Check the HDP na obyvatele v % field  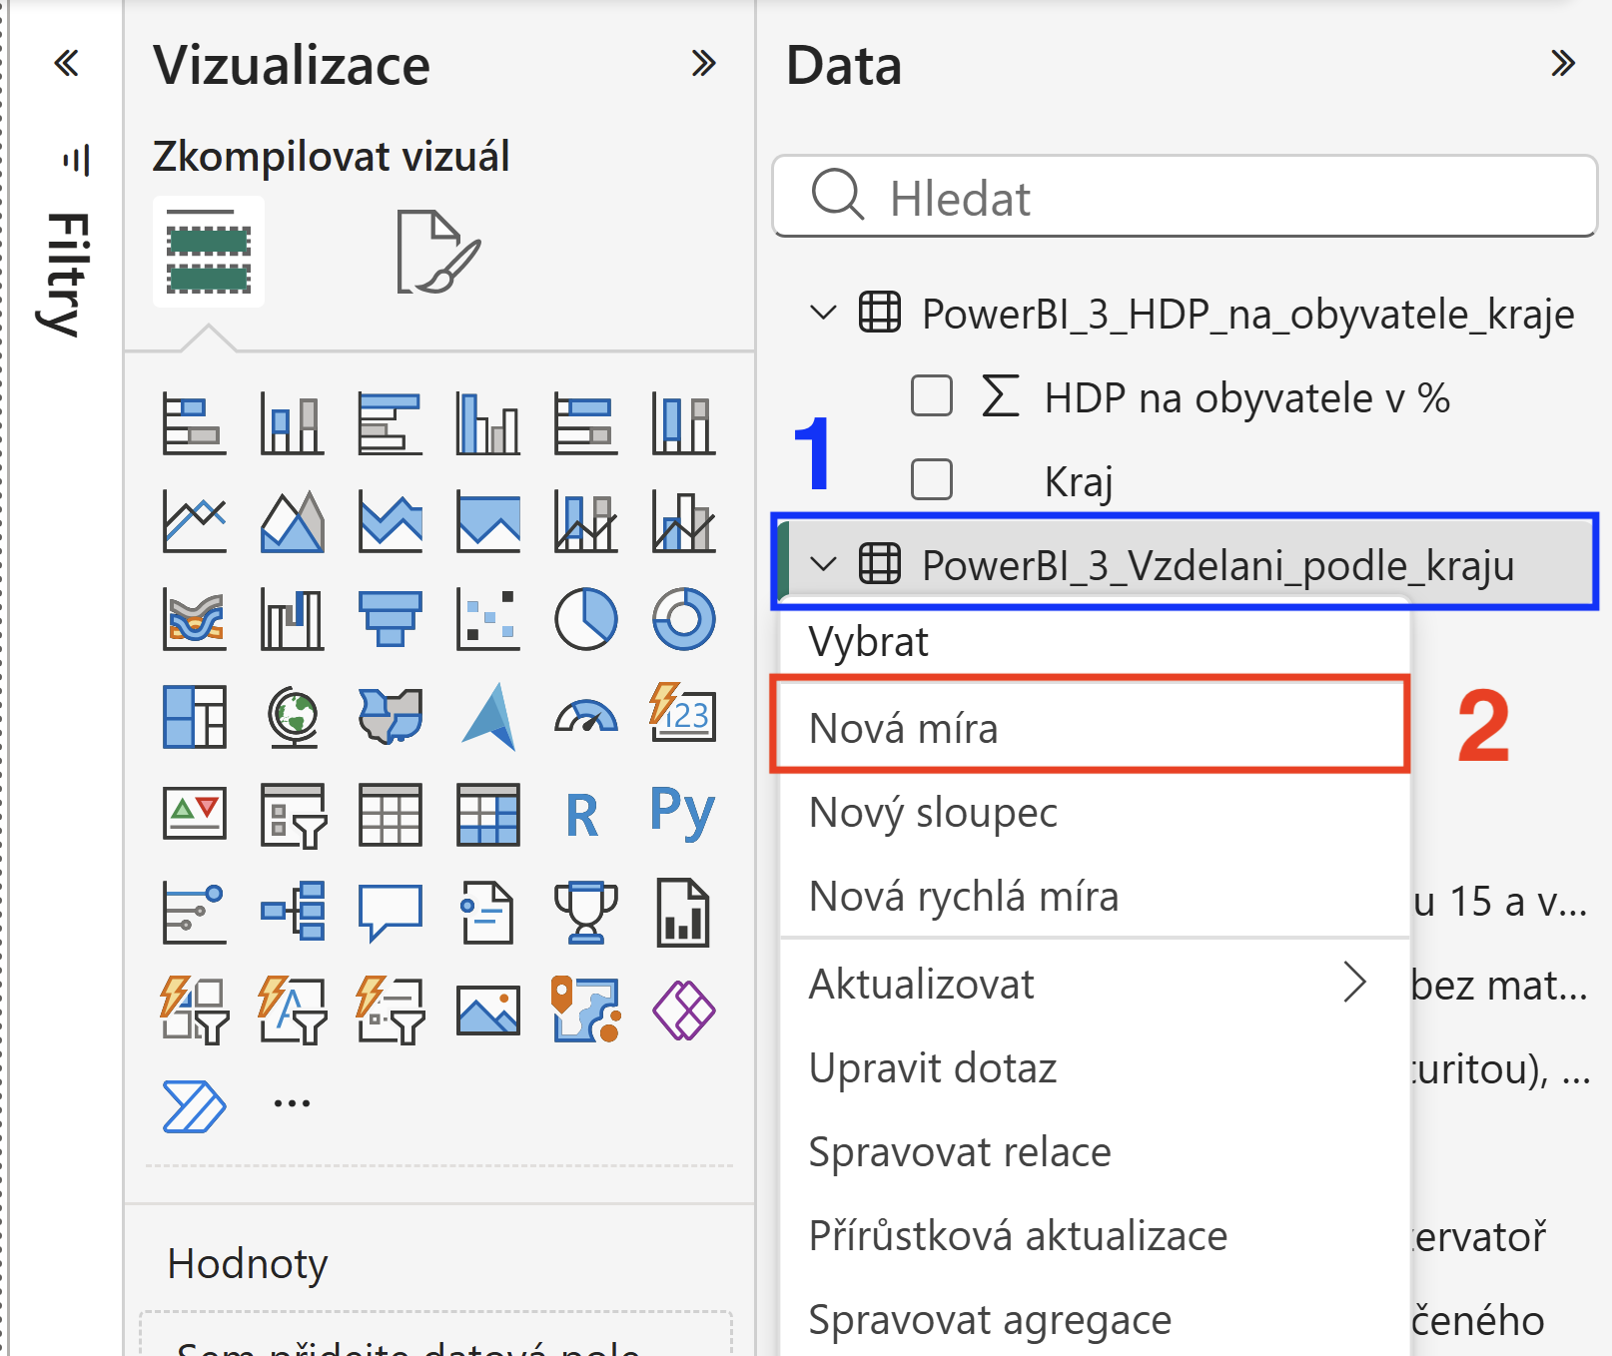[932, 395]
